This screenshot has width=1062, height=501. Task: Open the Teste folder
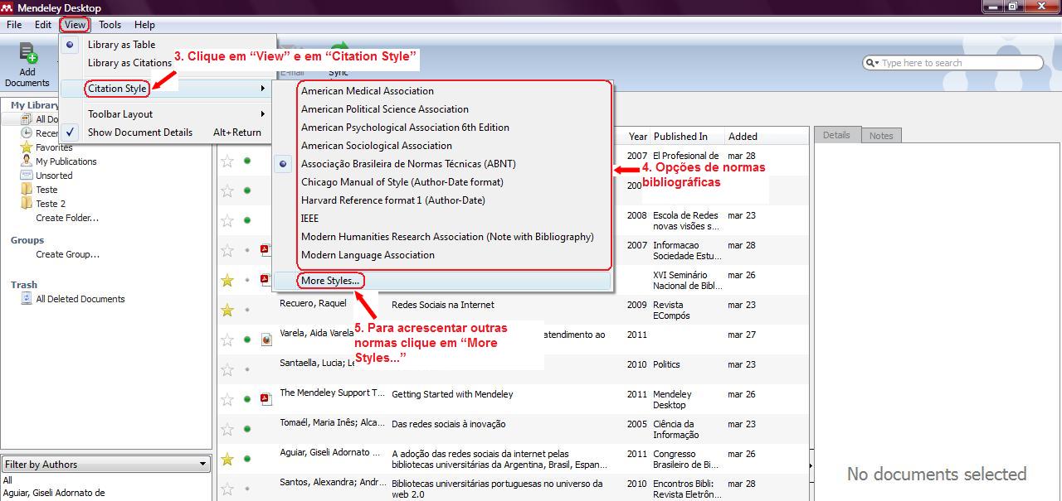46,190
